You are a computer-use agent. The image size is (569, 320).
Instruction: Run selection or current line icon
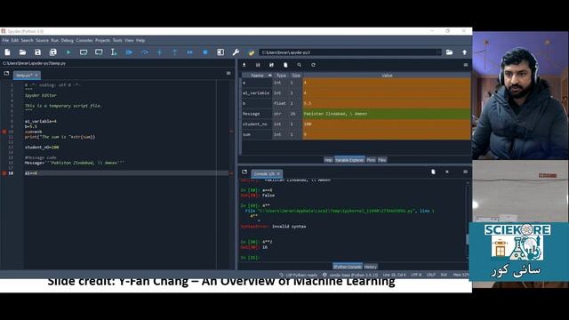tap(114, 52)
